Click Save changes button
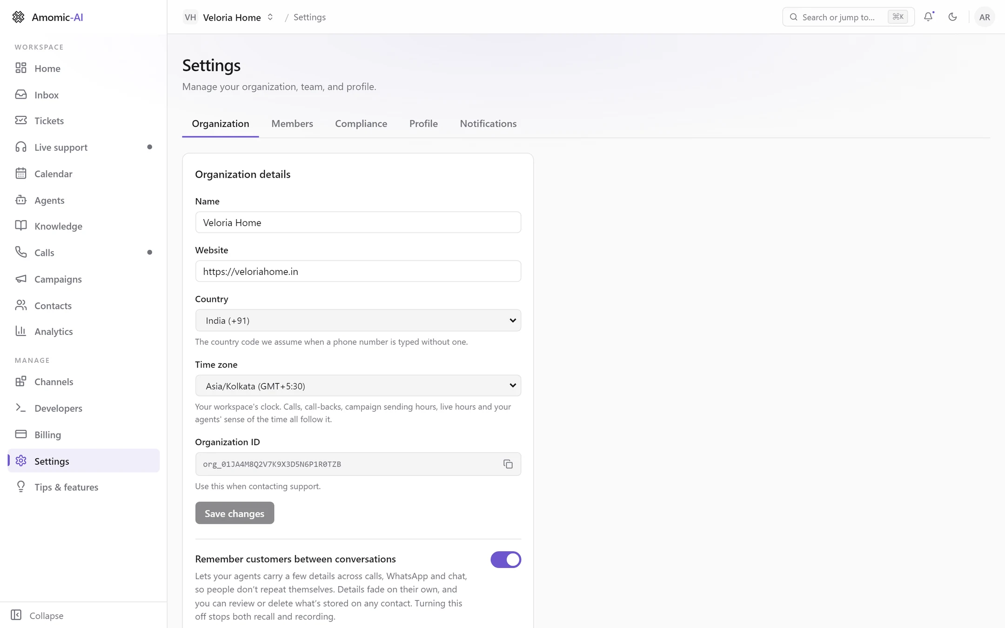 234,513
